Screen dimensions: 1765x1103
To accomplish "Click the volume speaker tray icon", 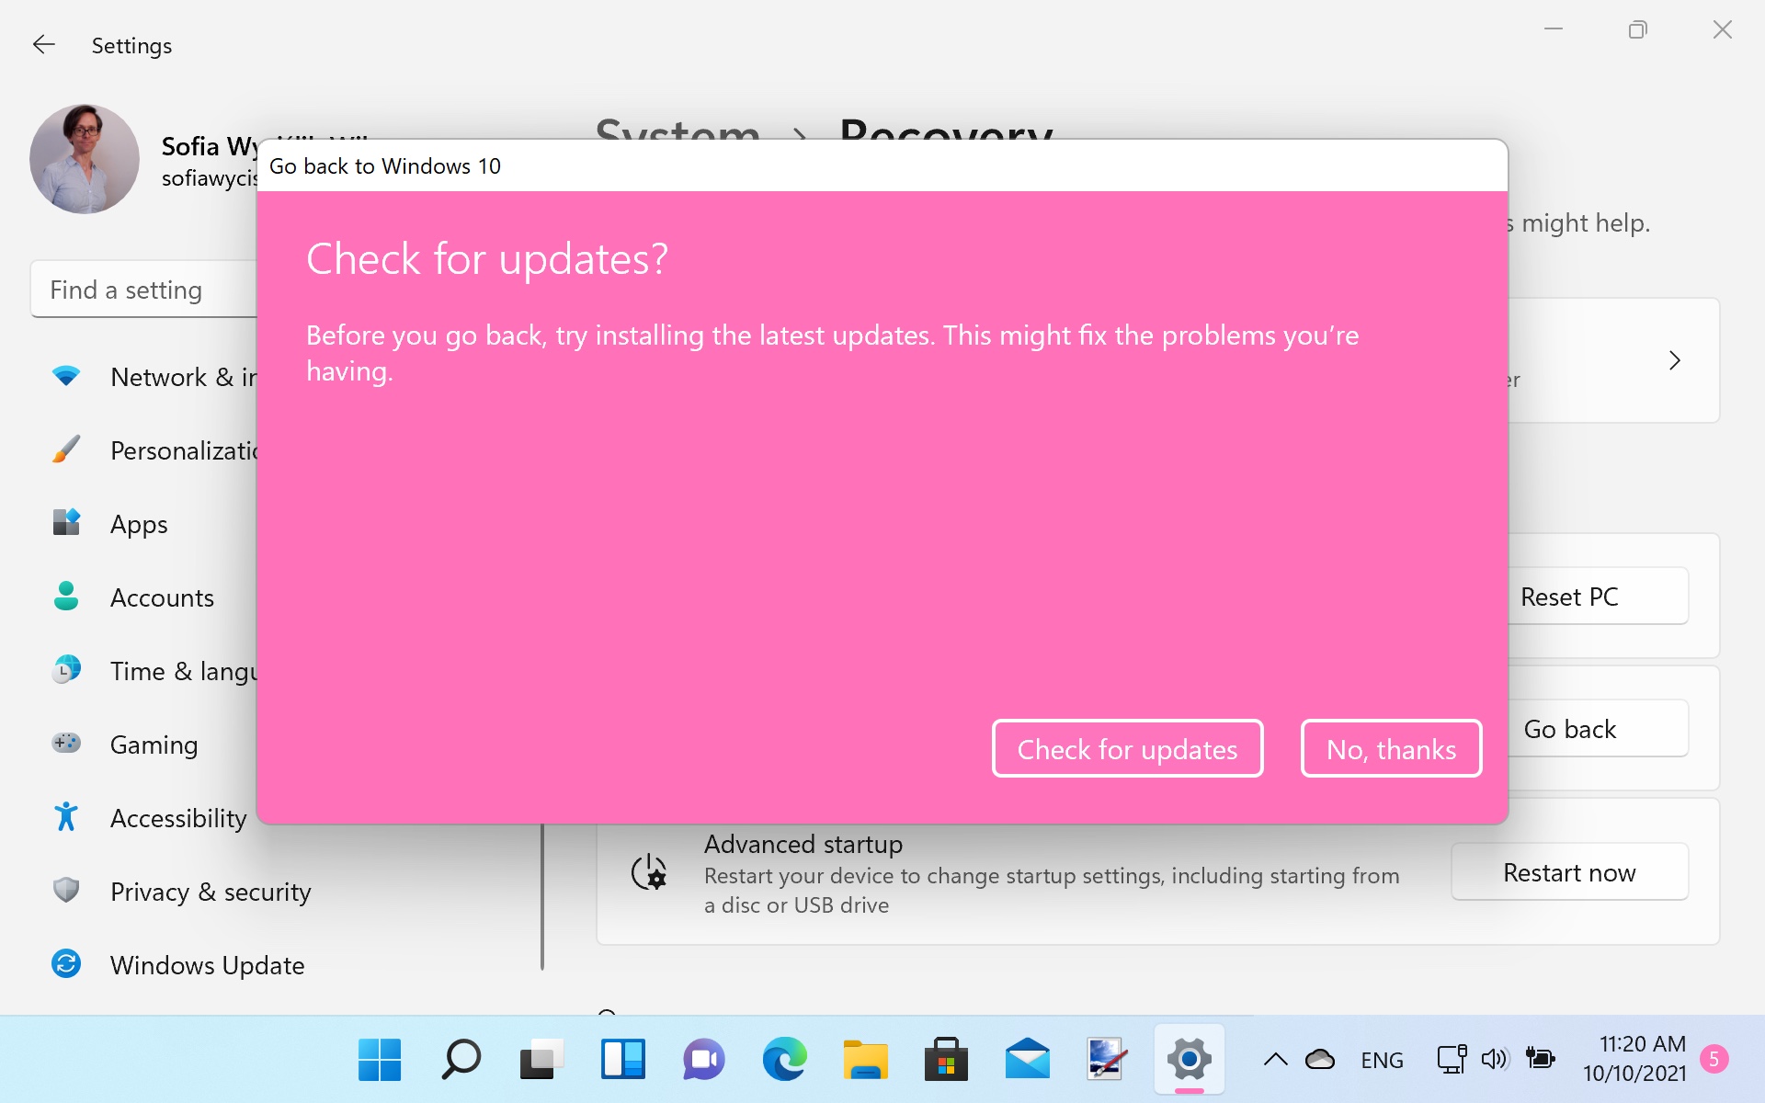I will pyautogui.click(x=1495, y=1060).
